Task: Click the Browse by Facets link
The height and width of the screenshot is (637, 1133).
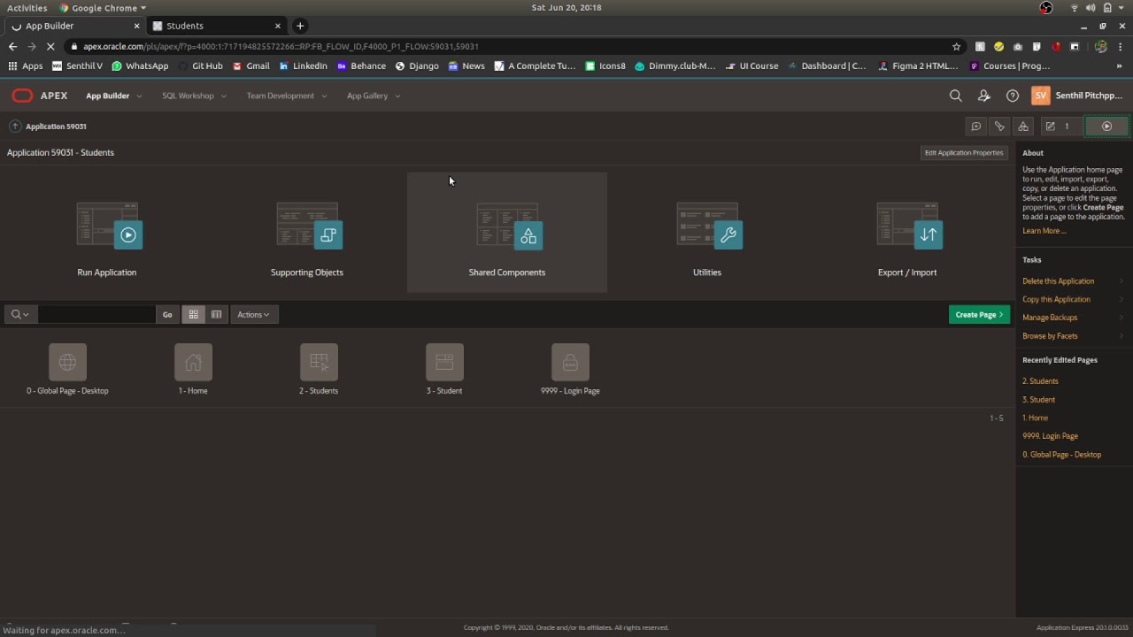Action: 1050,336
